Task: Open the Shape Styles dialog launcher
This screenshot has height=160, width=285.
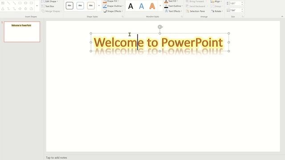Action: [123, 16]
